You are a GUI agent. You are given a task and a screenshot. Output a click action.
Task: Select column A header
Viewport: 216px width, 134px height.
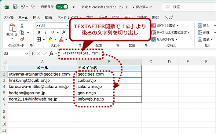(42, 62)
